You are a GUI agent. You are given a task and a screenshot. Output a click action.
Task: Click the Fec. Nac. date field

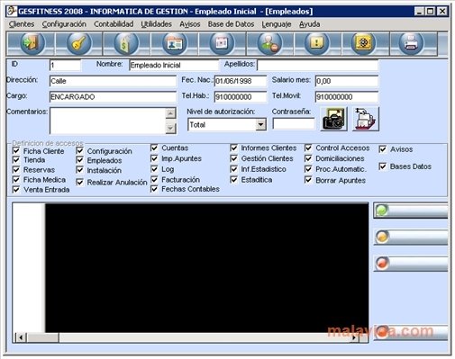point(241,81)
